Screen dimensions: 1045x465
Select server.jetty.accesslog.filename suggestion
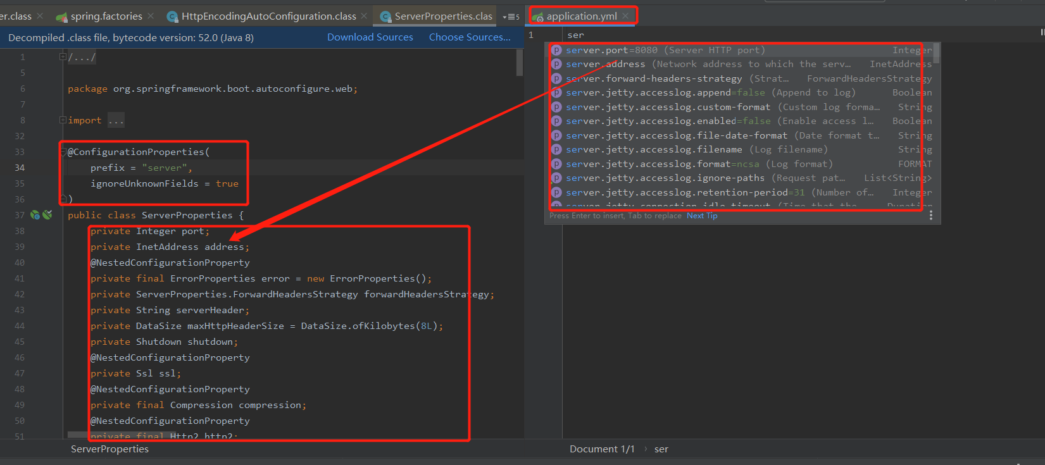pyautogui.click(x=741, y=149)
